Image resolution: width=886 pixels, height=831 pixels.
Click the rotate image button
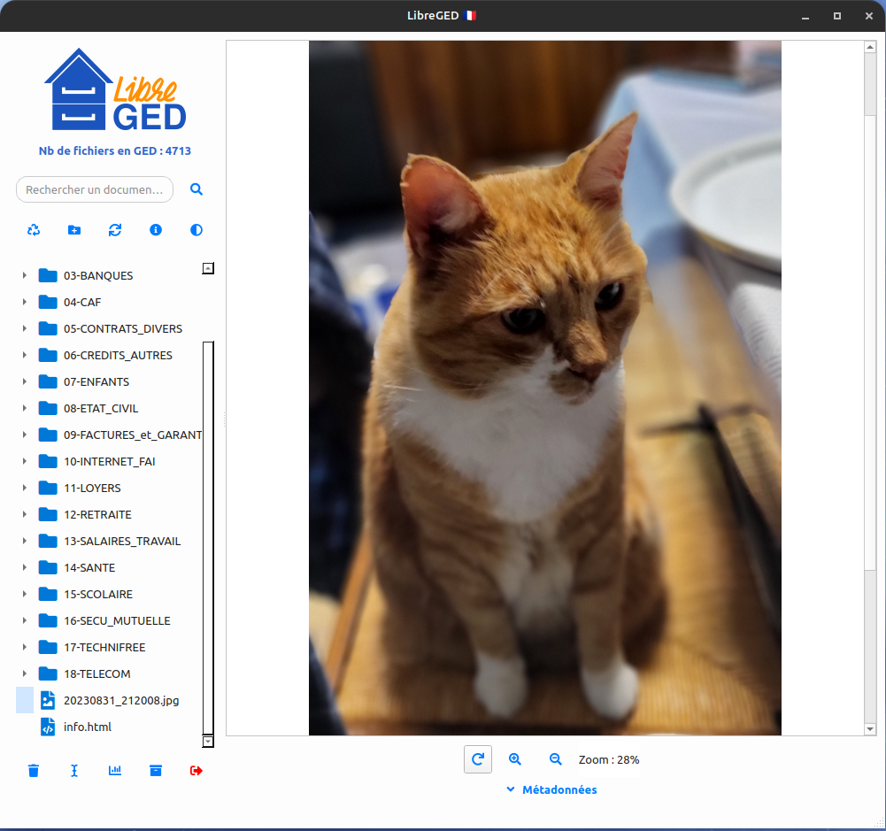[478, 759]
